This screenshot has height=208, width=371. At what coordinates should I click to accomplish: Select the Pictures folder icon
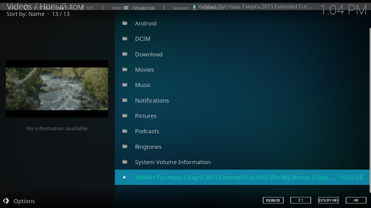click(125, 116)
